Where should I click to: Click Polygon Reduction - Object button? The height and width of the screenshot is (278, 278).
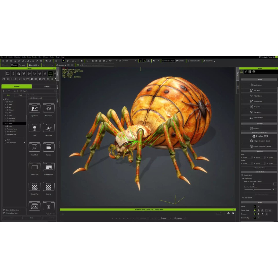[259, 141]
